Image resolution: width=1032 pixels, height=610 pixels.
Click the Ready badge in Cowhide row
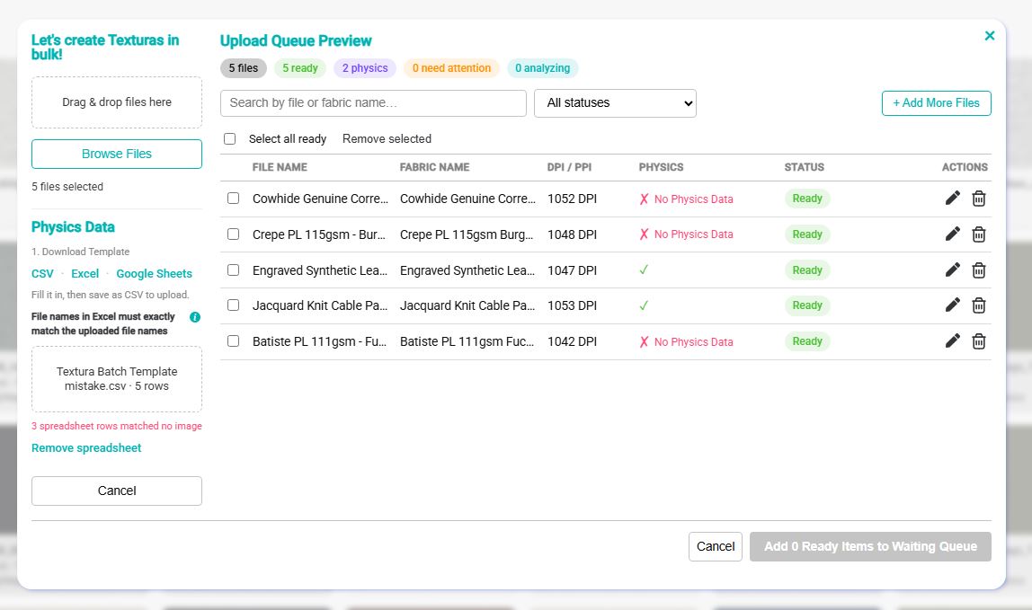click(807, 199)
